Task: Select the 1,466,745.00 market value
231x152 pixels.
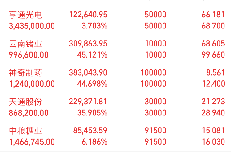Action: pos(32,142)
